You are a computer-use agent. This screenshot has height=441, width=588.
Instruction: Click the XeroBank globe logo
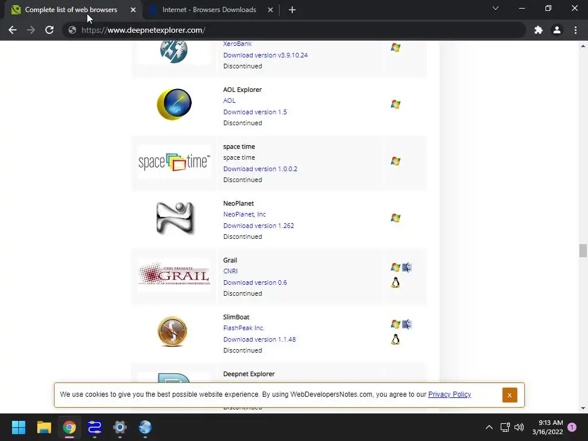point(173,52)
